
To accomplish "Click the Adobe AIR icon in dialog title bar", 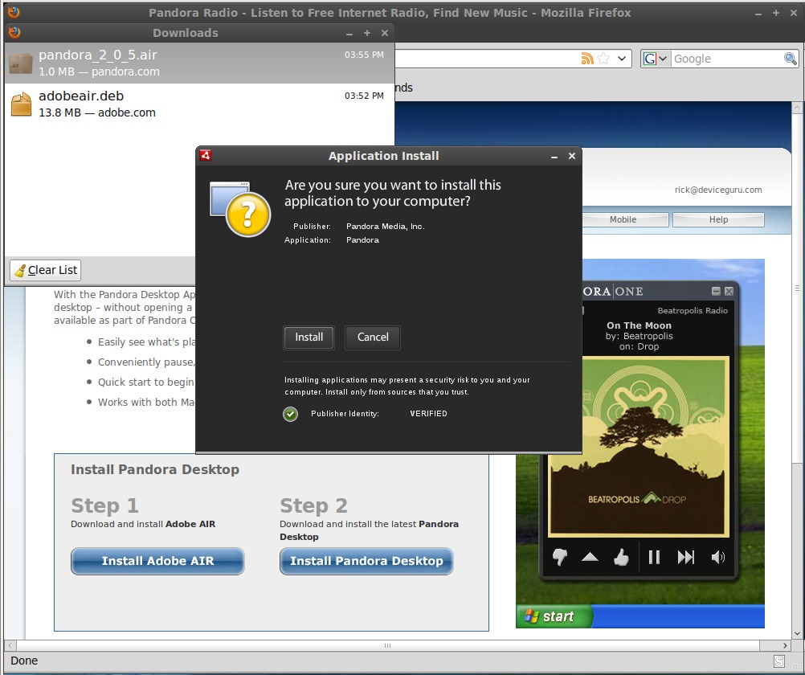I will point(206,155).
